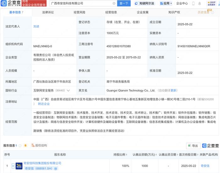Click the 知彼阿尔法 logo icon
The height and width of the screenshot is (173, 220).
click(x=136, y=3)
